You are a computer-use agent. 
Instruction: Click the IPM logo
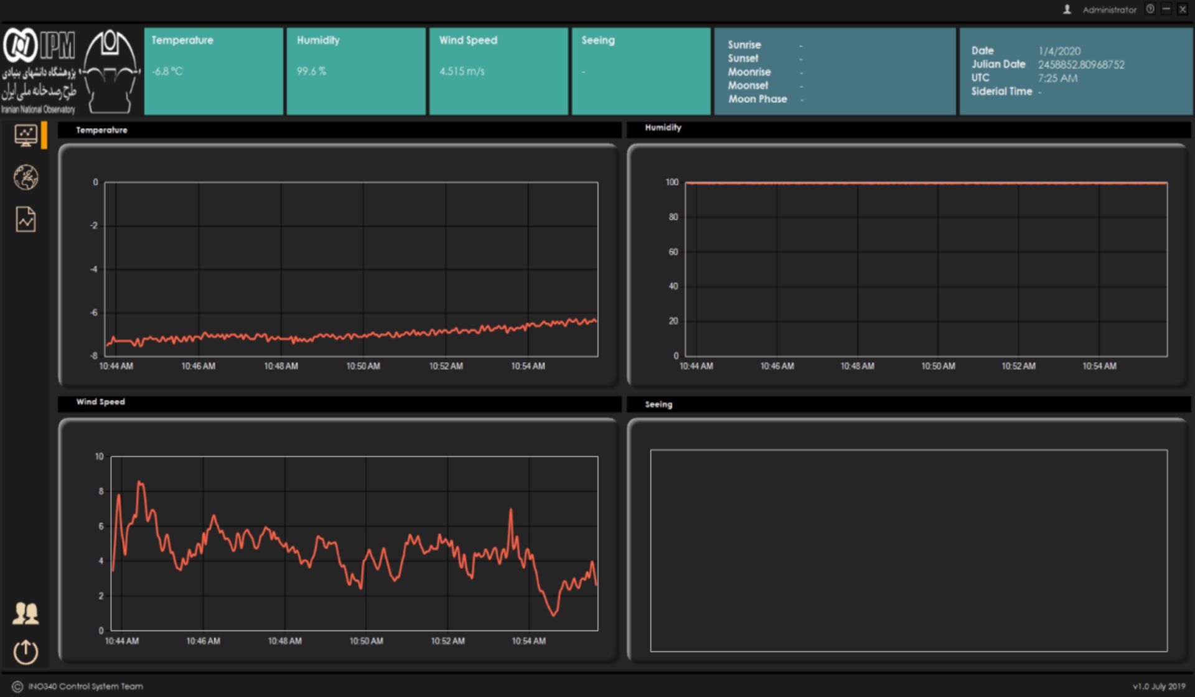click(39, 45)
